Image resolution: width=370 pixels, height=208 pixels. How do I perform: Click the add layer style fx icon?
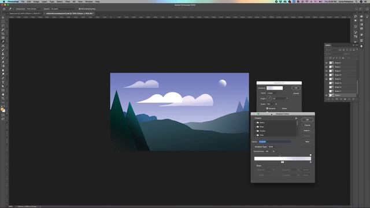333,99
